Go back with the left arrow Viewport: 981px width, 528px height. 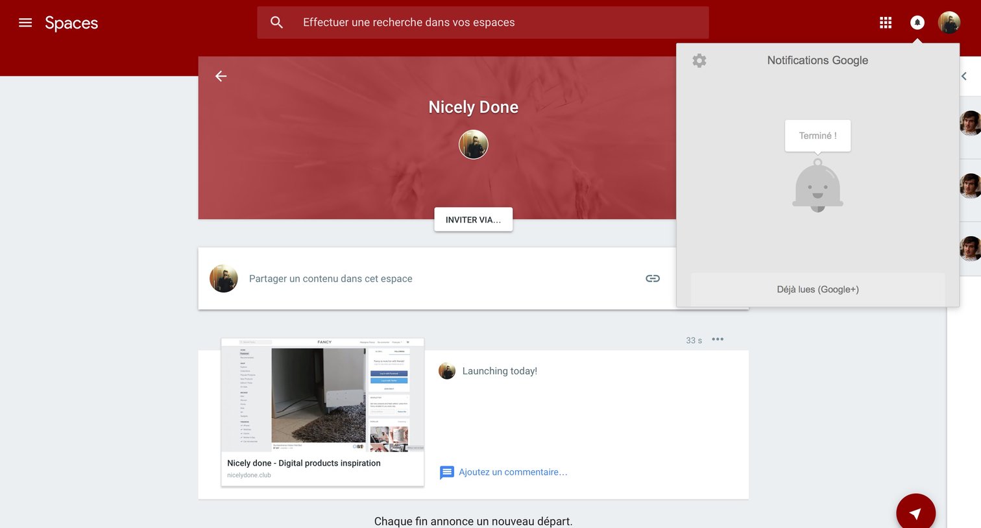tap(221, 77)
